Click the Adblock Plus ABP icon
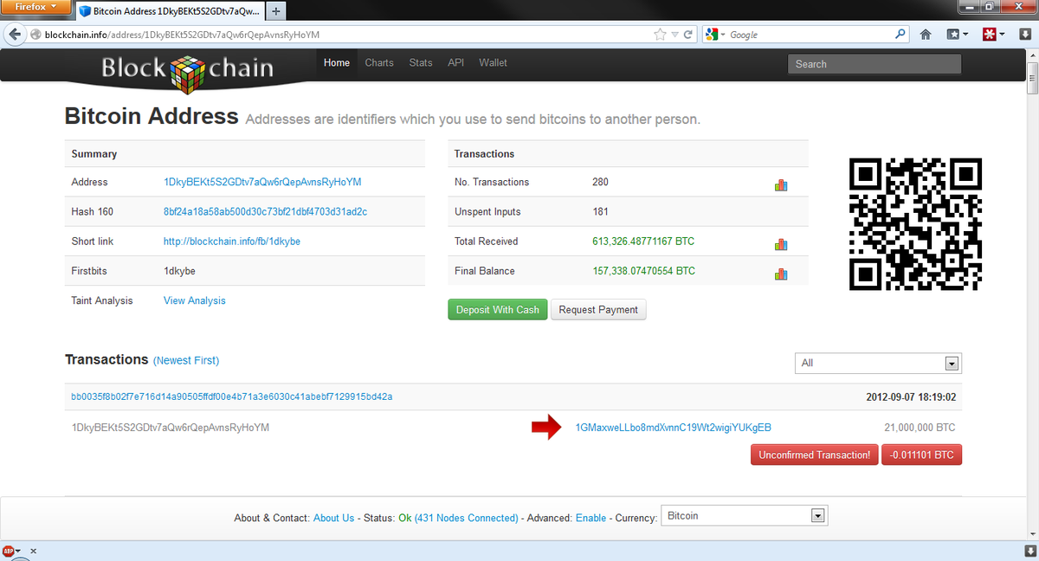The height and width of the screenshot is (561, 1039). pos(10,551)
